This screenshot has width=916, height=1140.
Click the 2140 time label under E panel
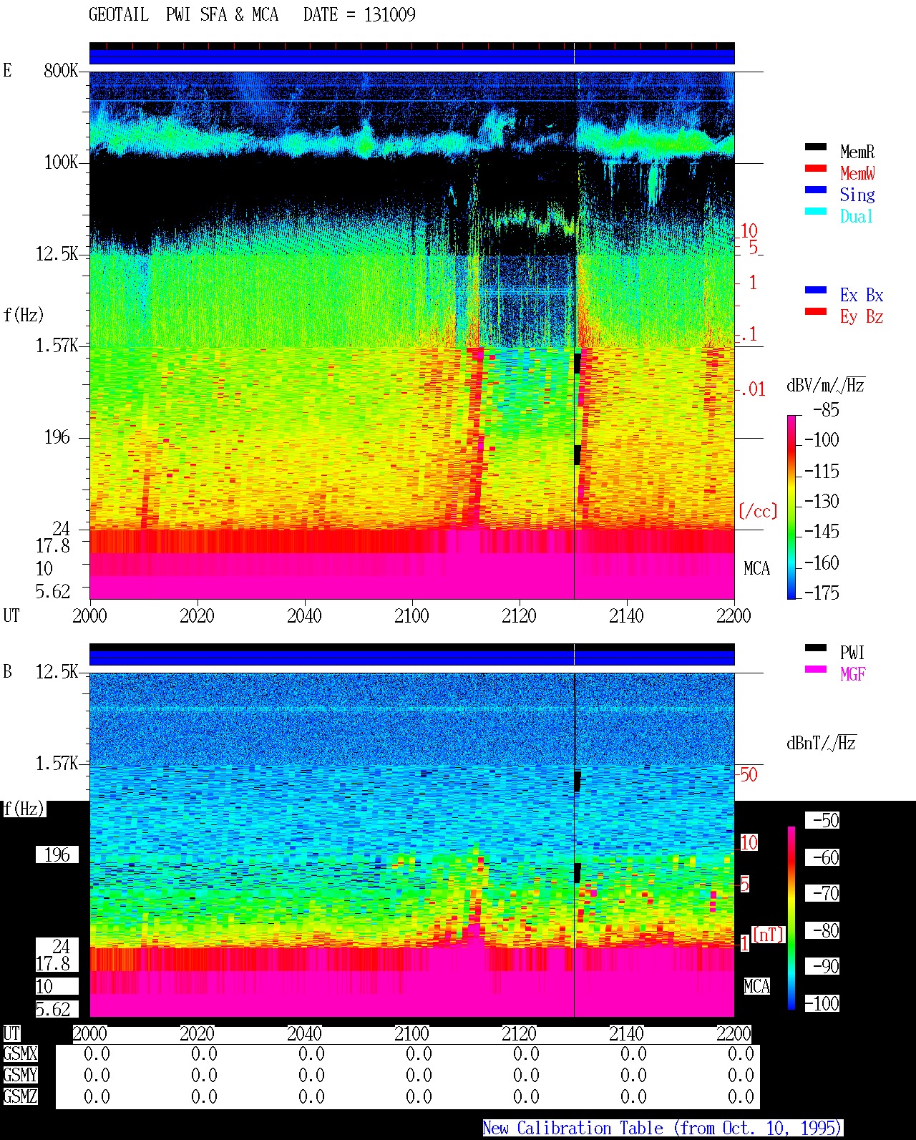(626, 616)
